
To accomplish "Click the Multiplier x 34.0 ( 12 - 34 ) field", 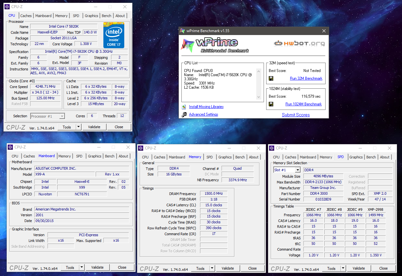I will point(45,92).
